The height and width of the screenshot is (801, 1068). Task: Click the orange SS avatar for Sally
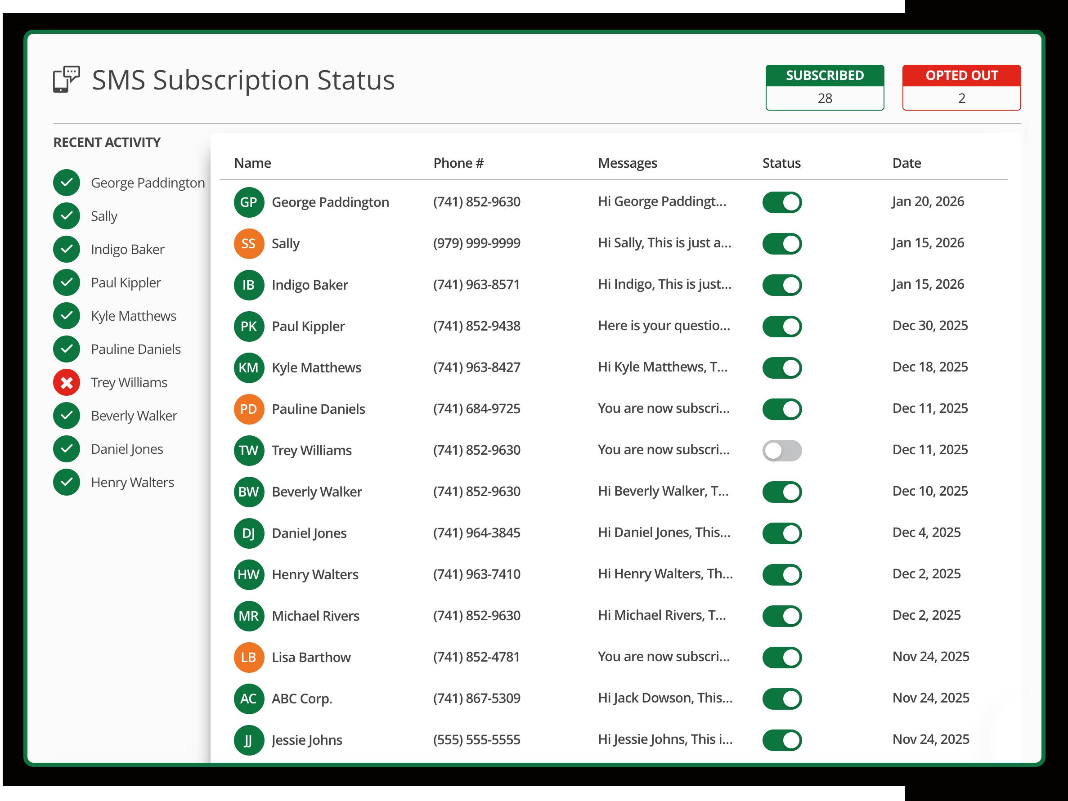pyautogui.click(x=249, y=244)
